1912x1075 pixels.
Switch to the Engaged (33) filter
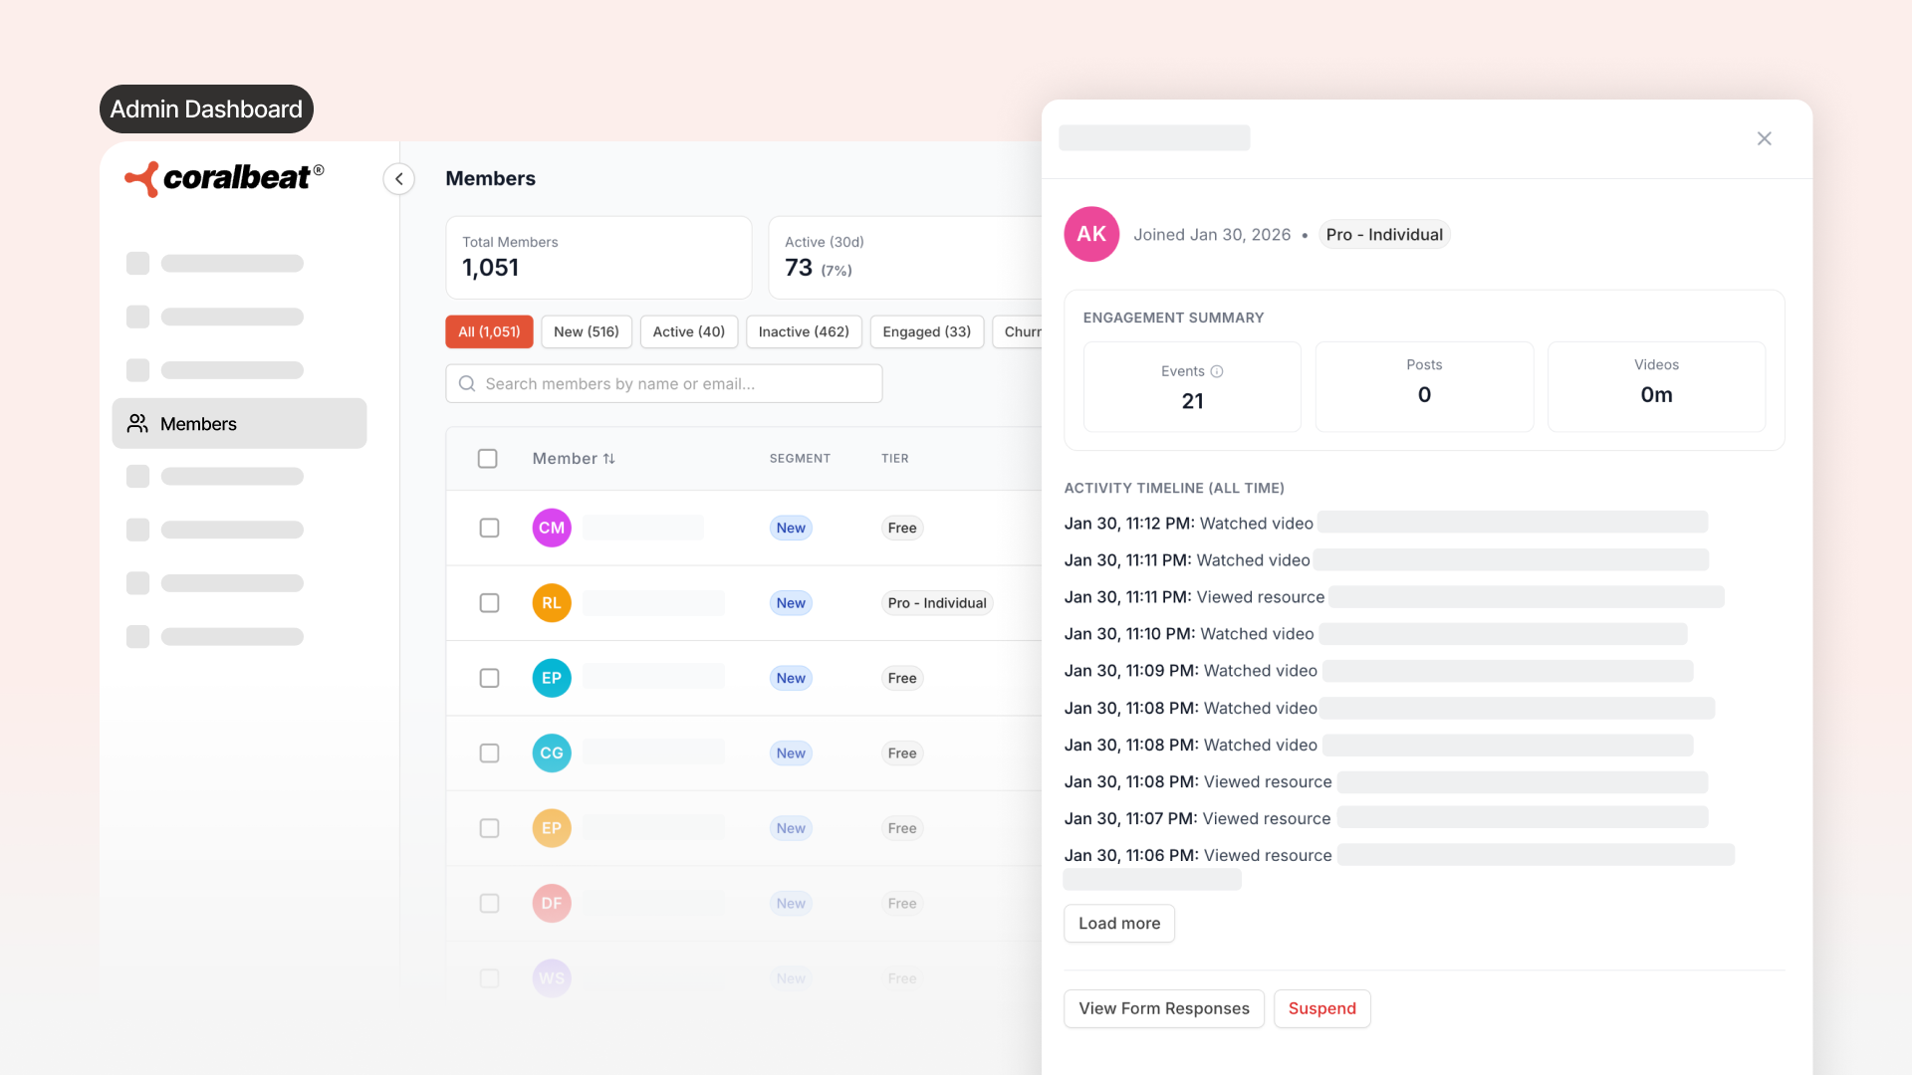coord(926,331)
